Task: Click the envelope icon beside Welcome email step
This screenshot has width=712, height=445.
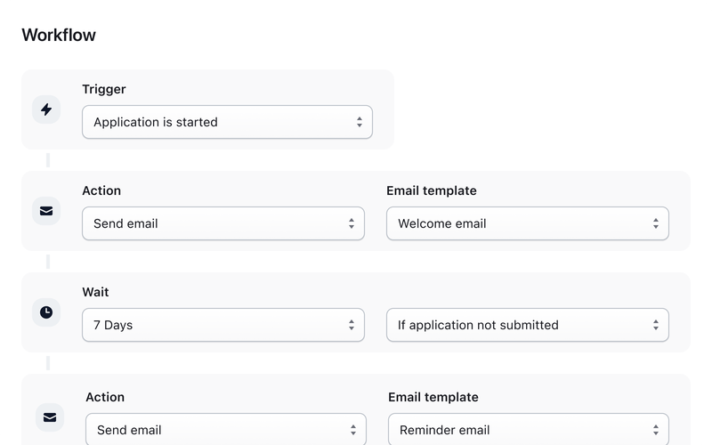Action: pyautogui.click(x=46, y=211)
